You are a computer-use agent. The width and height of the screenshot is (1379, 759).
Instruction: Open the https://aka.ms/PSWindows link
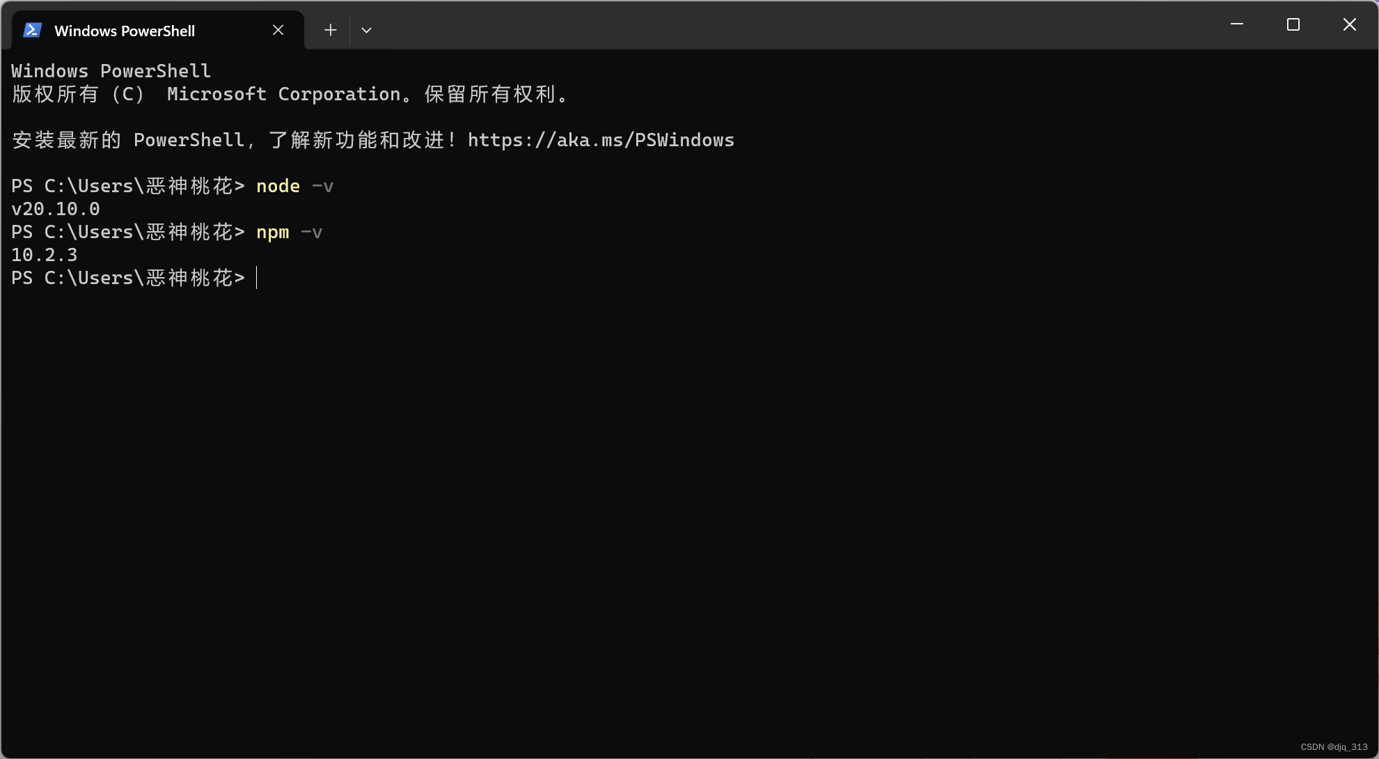(x=600, y=140)
